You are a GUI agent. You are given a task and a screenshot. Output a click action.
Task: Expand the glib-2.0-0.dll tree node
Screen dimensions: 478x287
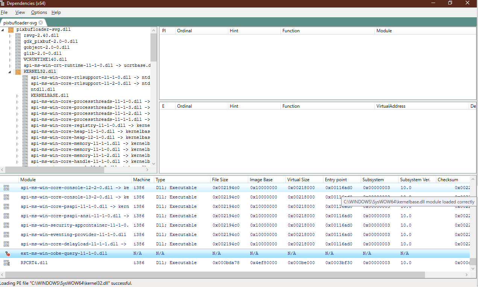pyautogui.click(x=10, y=54)
